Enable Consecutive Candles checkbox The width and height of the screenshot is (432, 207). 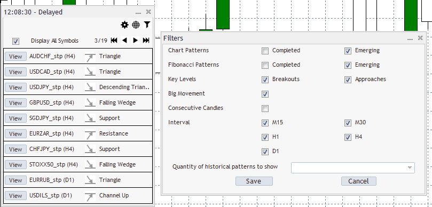265,108
